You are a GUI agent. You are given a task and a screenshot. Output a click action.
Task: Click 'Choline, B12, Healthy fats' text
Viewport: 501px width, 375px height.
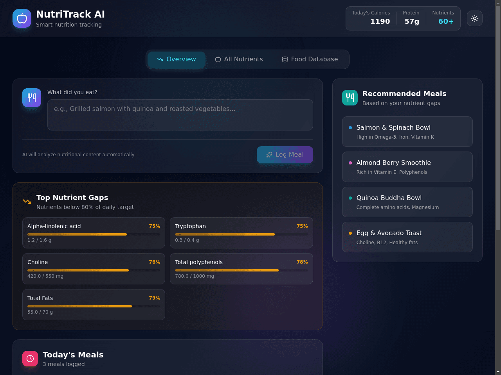[387, 243]
